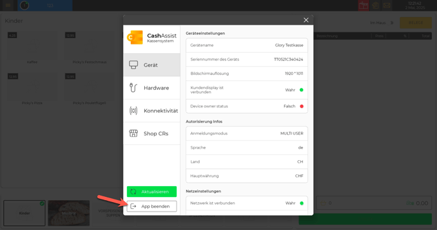This screenshot has width=437, height=230.
Task: Click the red cash drawer icon in top bar
Action: click(363, 5)
